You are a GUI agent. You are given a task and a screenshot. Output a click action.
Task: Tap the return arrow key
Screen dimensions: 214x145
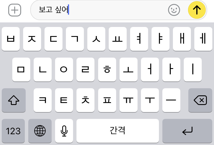187,131
